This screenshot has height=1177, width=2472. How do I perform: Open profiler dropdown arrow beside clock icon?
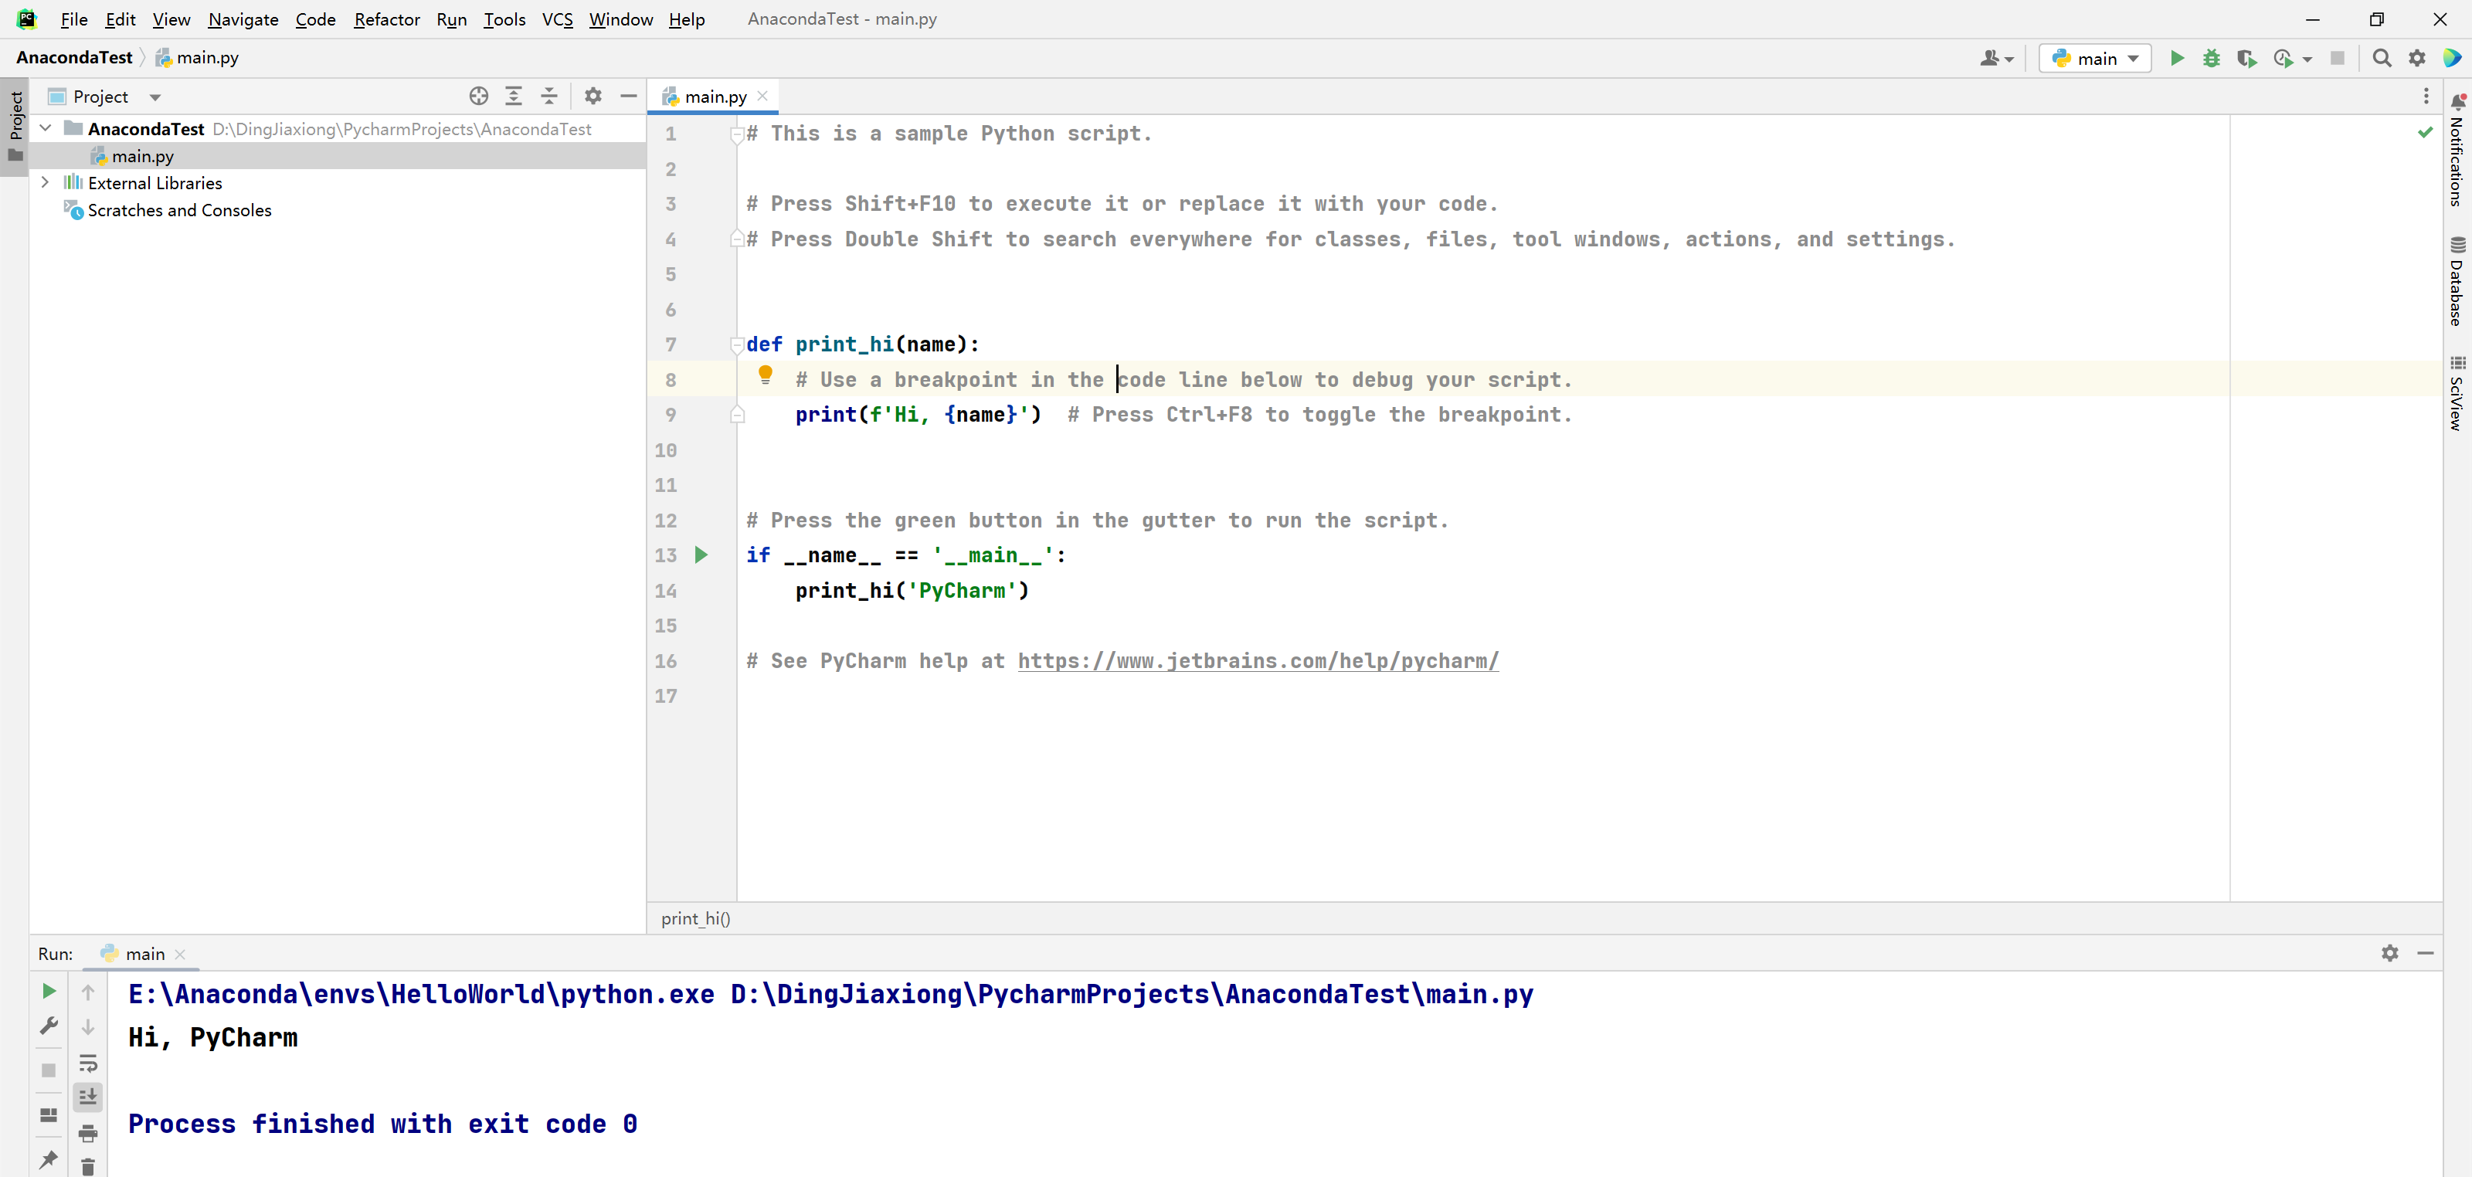(2307, 59)
